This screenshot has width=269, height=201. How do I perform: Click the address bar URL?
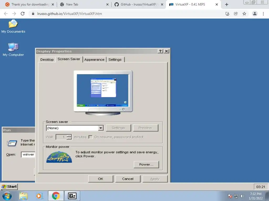coord(69,14)
